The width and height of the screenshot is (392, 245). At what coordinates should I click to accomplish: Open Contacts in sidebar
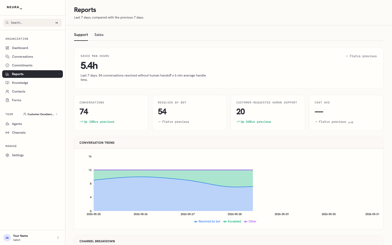(32, 91)
